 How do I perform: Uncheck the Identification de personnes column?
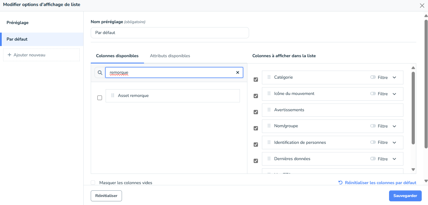(256, 145)
